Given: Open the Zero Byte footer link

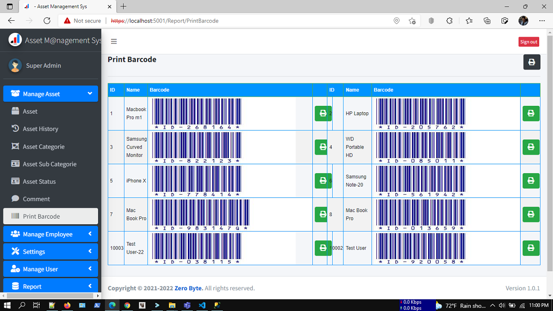Looking at the screenshot, I should click(189, 288).
